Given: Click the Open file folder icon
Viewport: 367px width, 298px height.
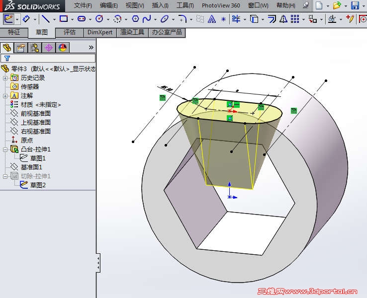Looking at the screenshot, I should tap(337, 5).
